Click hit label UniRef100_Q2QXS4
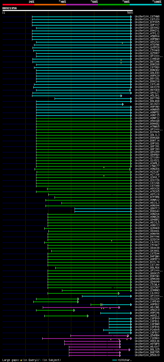Screen dimensions: 164x362 click(x=147, y=239)
